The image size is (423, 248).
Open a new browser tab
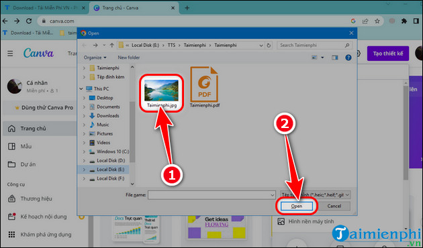pos(187,8)
